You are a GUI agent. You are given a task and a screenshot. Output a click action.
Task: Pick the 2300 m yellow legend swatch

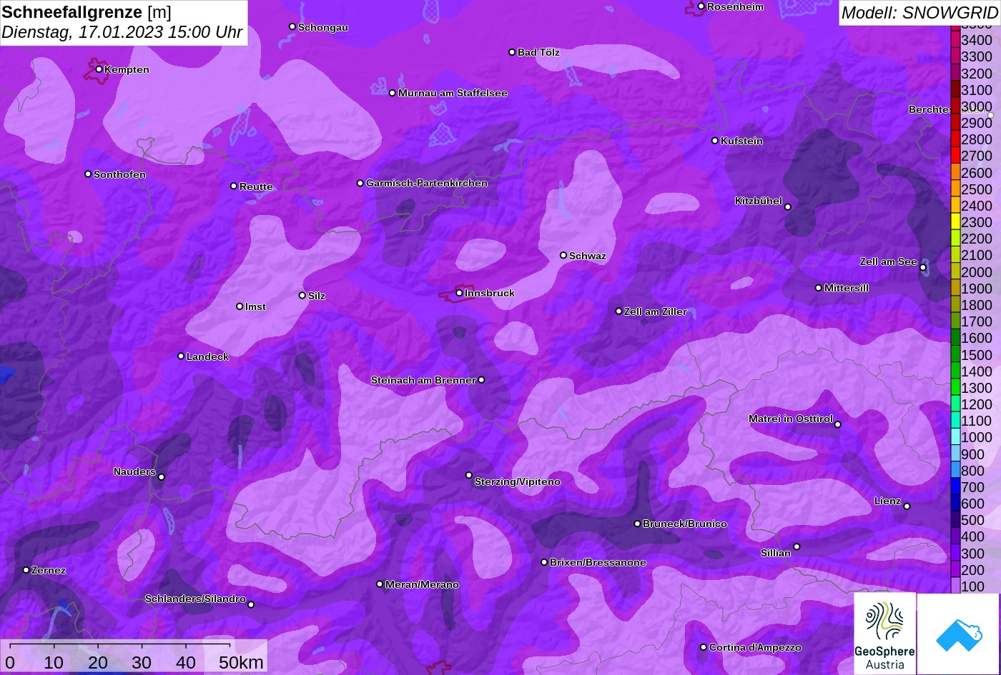click(x=955, y=222)
